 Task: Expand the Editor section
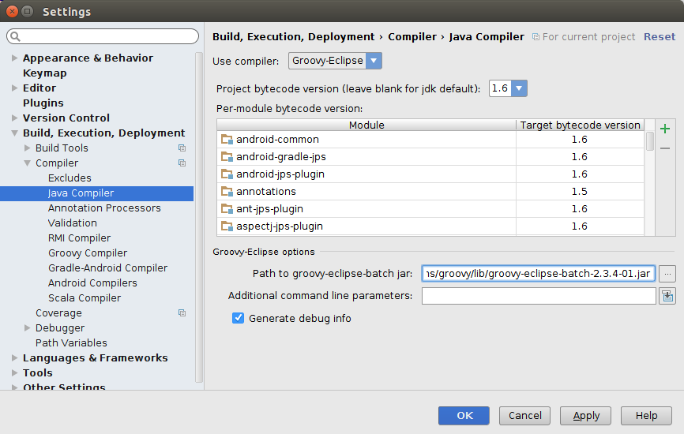tap(14, 88)
